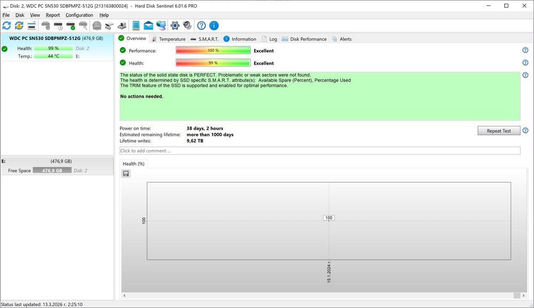Image resolution: width=534 pixels, height=308 pixels.
Task: Click the graph scrollbar left arrow
Action: [124, 295]
